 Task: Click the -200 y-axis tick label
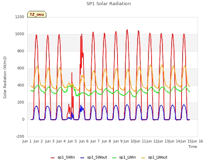(x=20, y=137)
